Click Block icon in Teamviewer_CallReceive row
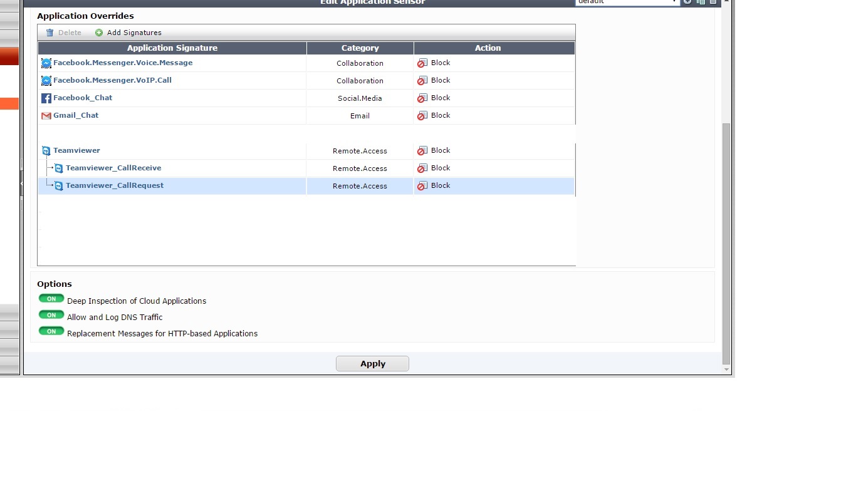 pos(422,168)
